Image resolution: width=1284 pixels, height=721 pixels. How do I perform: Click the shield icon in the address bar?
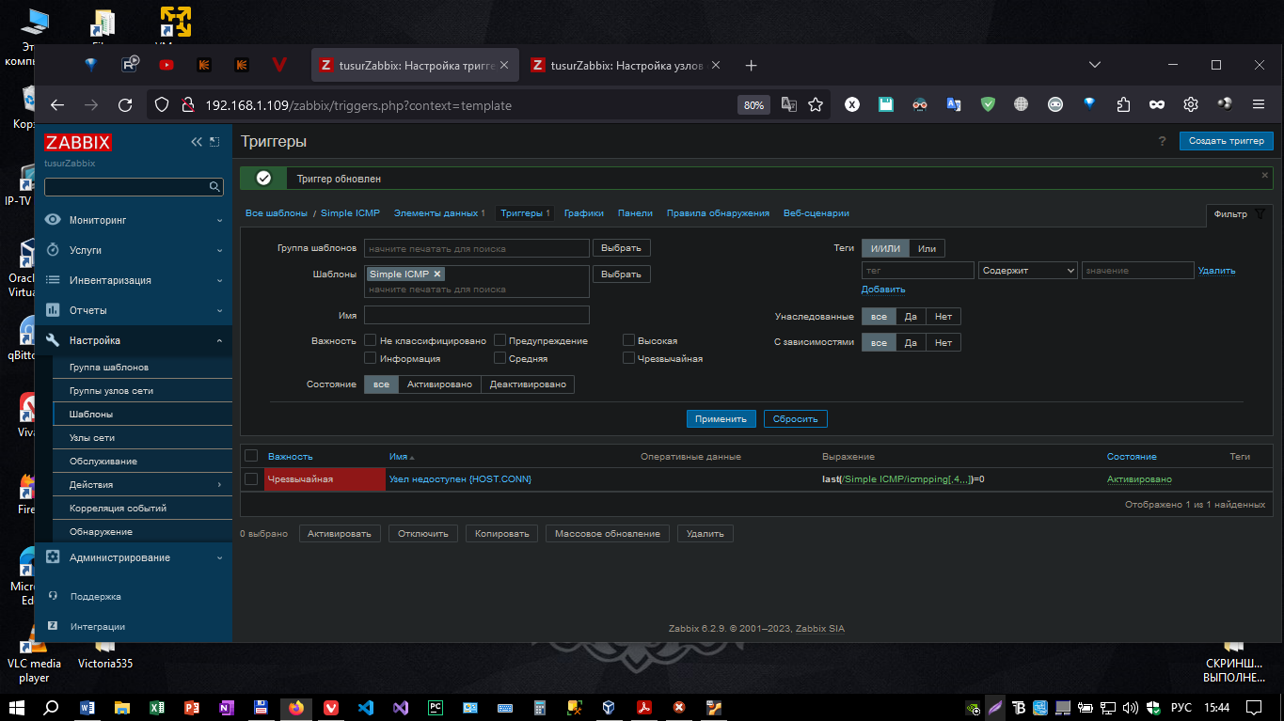click(x=161, y=105)
